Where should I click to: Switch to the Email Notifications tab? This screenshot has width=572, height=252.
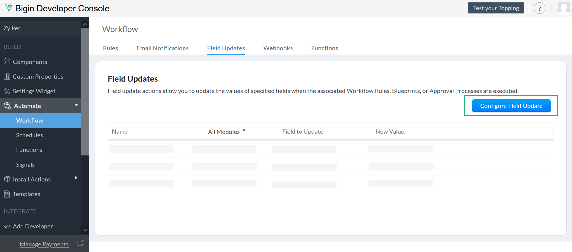tap(162, 48)
